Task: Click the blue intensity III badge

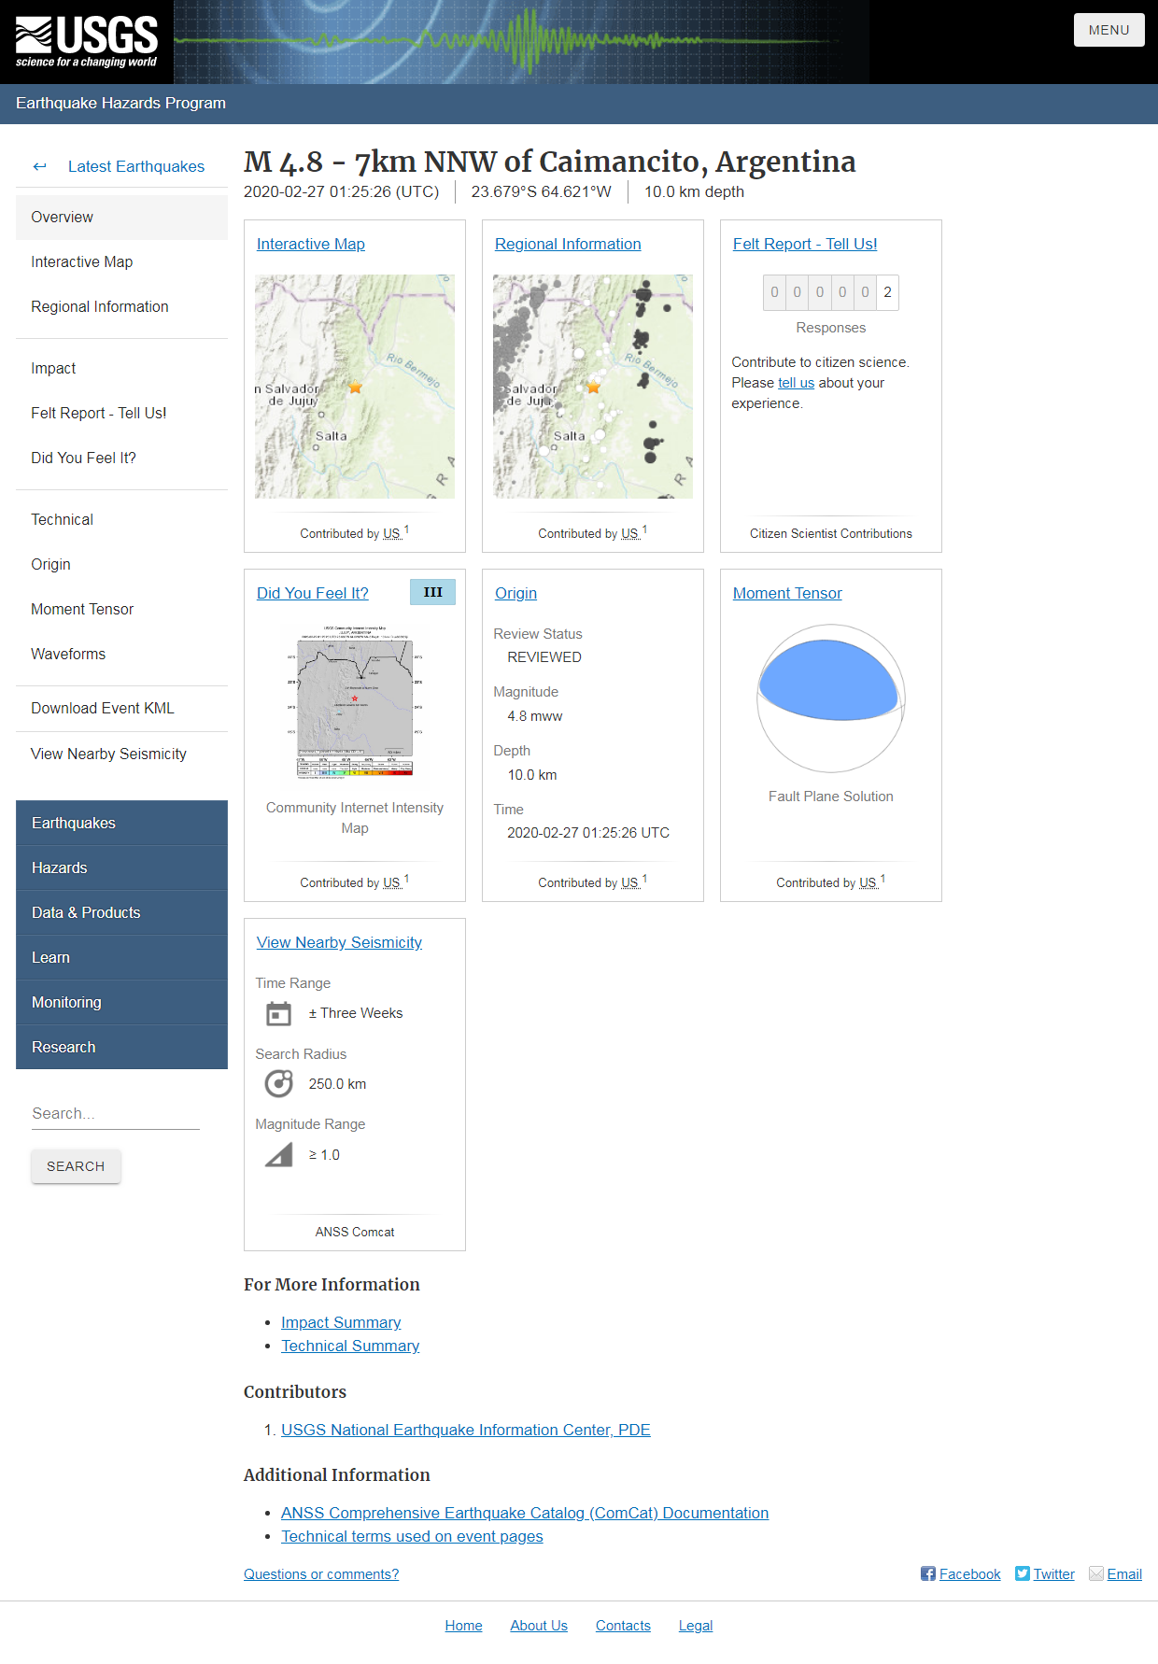Action: [432, 592]
